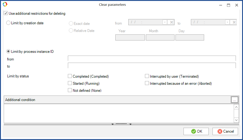Cancel the Clear parameters dialog
The width and height of the screenshot is (243, 140).
225,131
